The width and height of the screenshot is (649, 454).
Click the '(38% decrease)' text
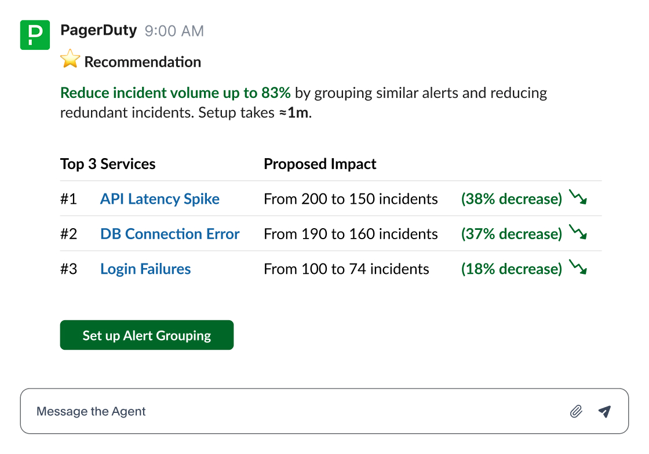[512, 199]
